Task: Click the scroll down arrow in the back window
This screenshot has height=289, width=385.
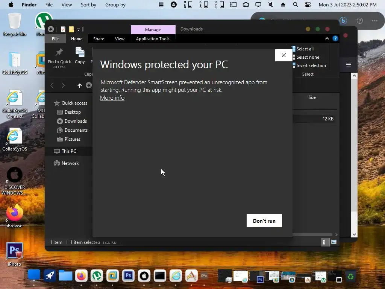Action: coord(354,234)
